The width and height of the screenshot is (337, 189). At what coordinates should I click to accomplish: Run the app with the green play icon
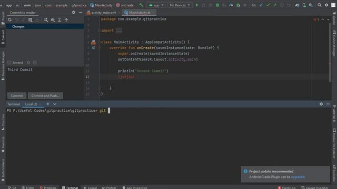(196, 5)
